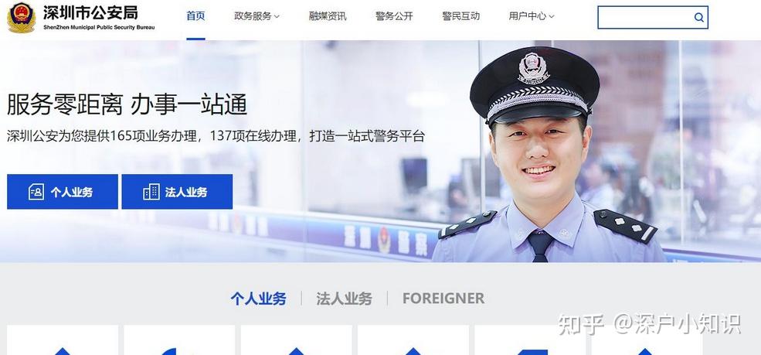This screenshot has width=761, height=355.
Task: Switch to the 法人业务 section tab
Action: [344, 299]
